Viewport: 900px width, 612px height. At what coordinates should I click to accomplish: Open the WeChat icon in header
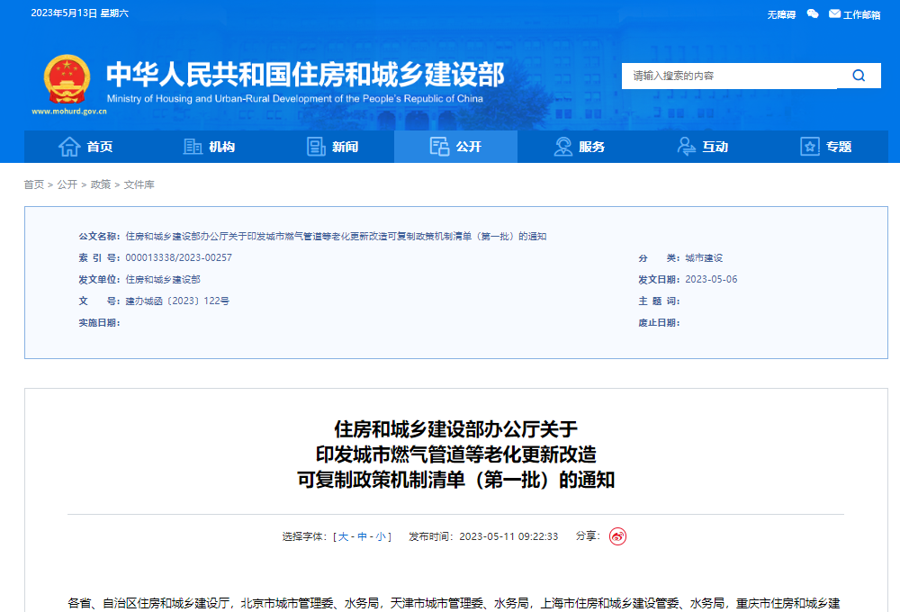pos(813,14)
